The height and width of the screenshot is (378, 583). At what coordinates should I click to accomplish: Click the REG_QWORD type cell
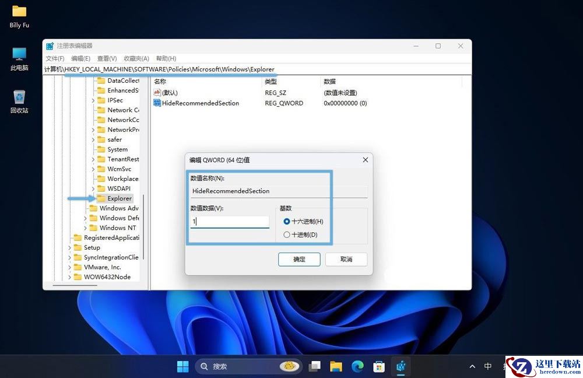[284, 103]
